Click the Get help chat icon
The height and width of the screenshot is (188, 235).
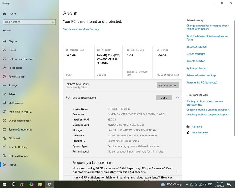[x=188, y=127]
